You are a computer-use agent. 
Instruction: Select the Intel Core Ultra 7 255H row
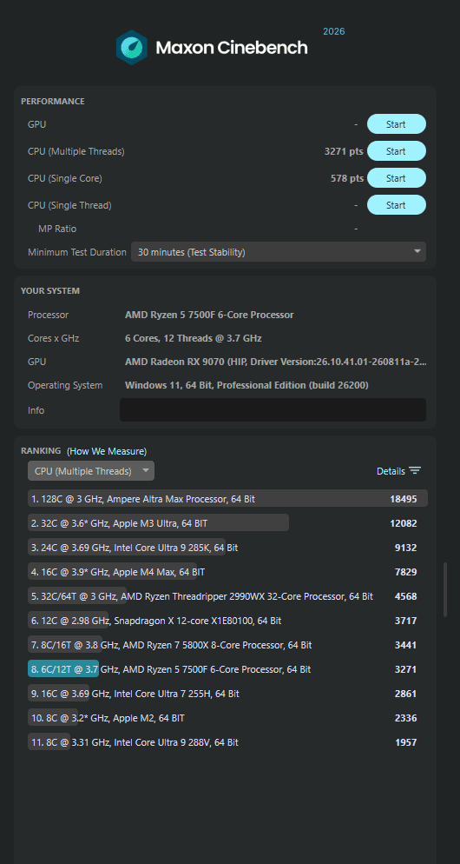click(227, 693)
